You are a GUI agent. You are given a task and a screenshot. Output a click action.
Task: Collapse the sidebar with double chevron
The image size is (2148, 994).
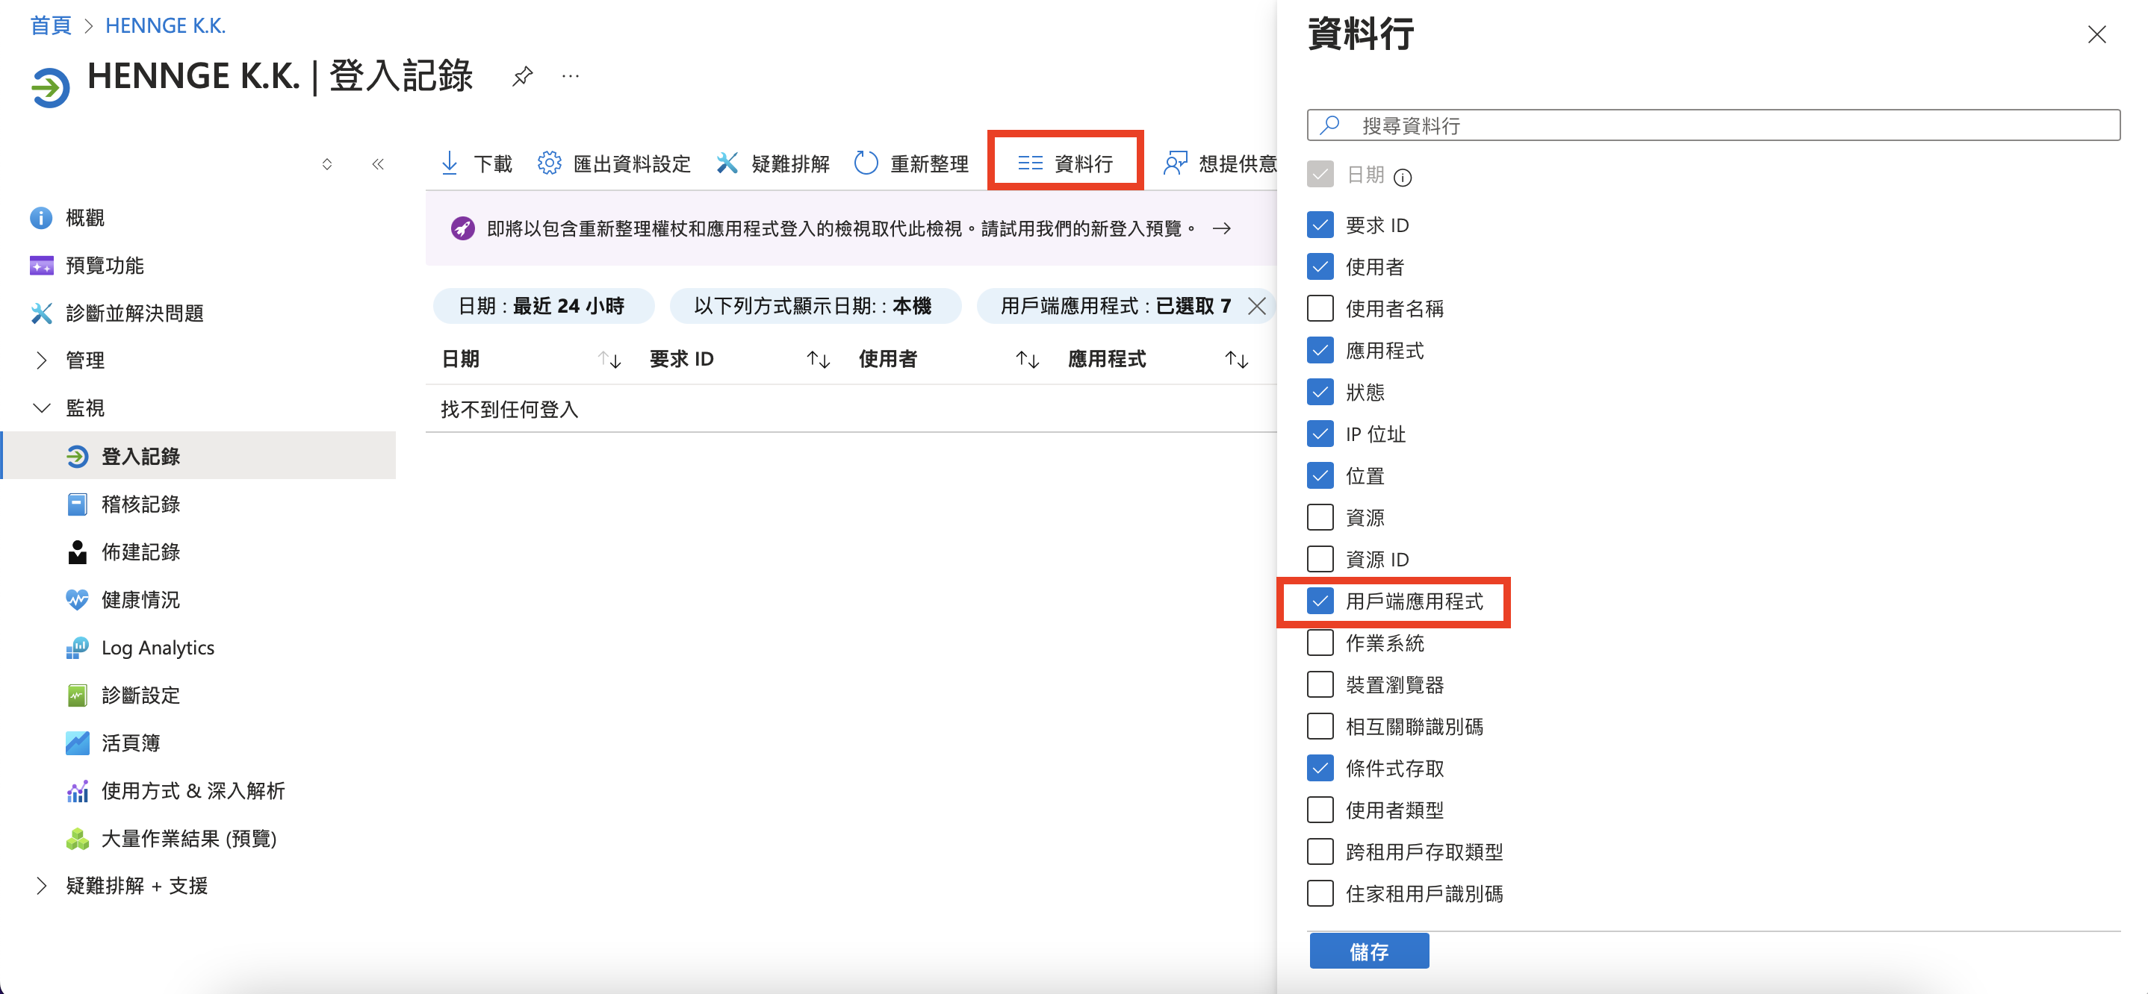378,164
